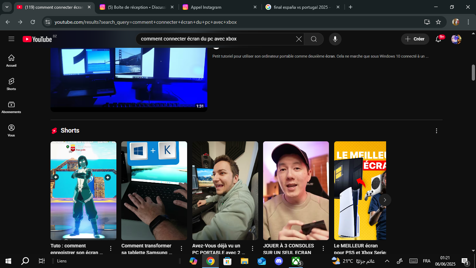Open Outlook from the taskbar

coord(261,261)
